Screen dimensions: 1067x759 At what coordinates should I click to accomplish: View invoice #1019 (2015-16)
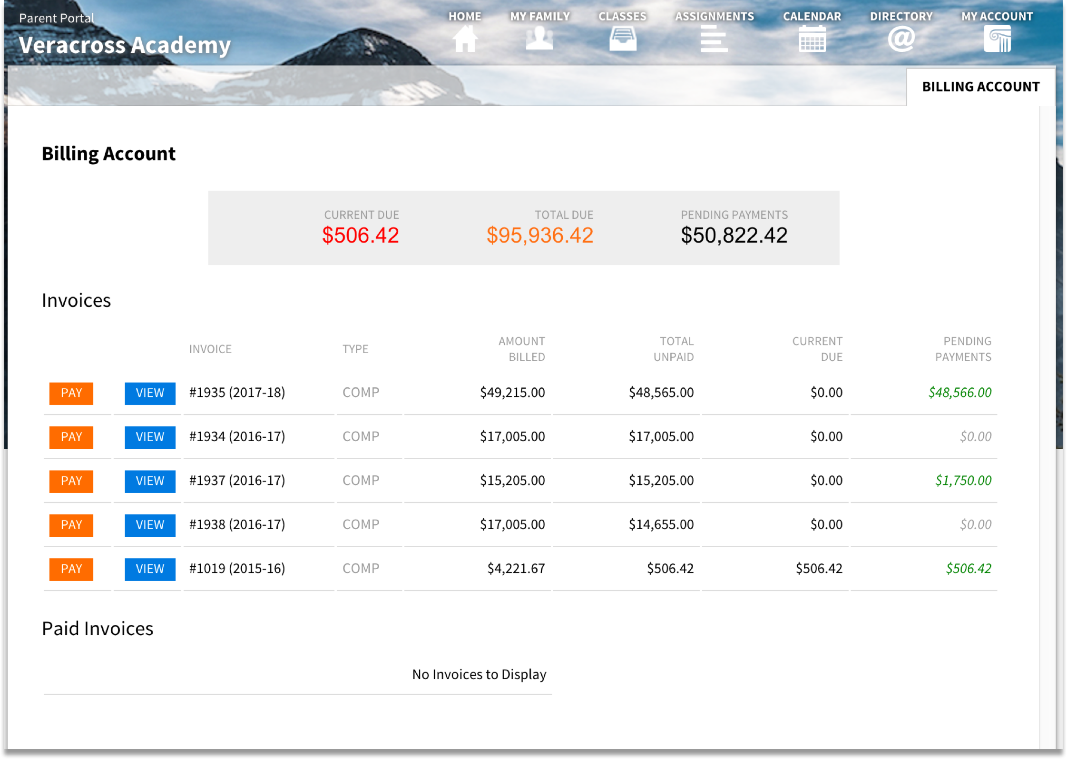click(x=150, y=569)
